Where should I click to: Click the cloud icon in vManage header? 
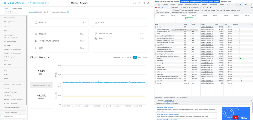[x=134, y=3]
